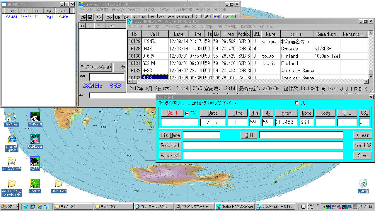Open the RealSync desktop shortcut

(x=12, y=119)
